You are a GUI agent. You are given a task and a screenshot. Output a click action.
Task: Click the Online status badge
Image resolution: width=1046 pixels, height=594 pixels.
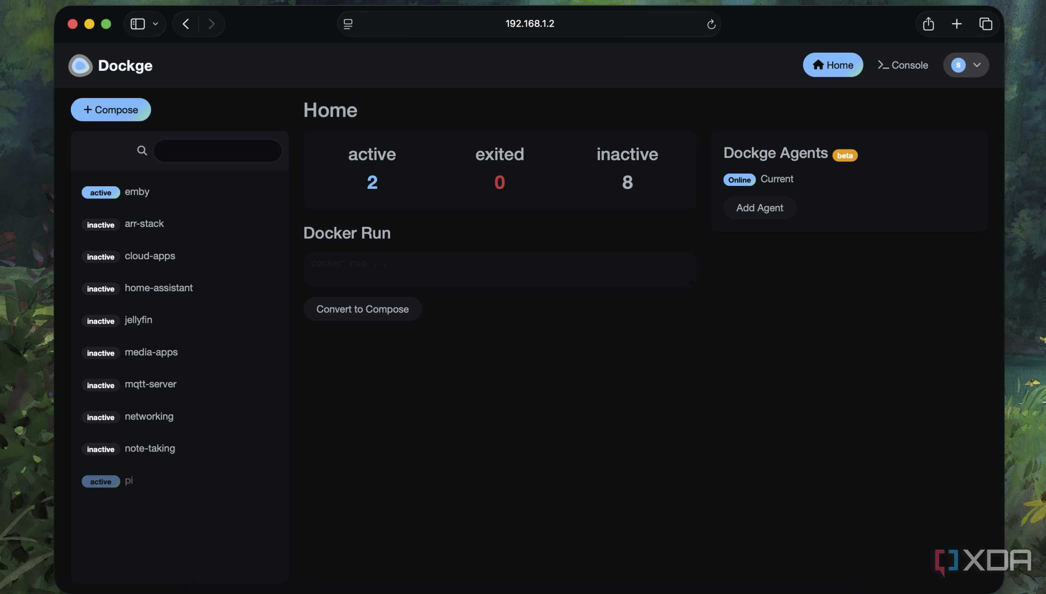tap(739, 179)
